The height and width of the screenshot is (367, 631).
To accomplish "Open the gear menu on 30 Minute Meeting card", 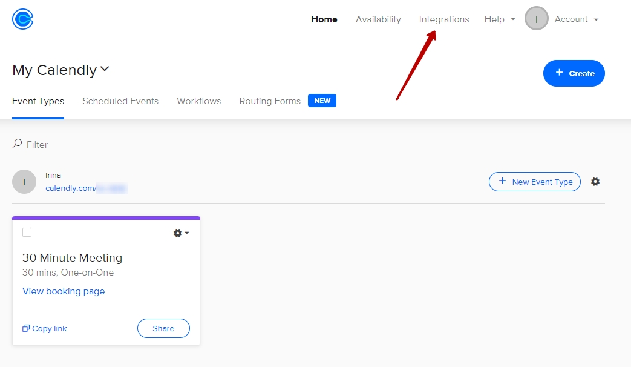I will [181, 233].
